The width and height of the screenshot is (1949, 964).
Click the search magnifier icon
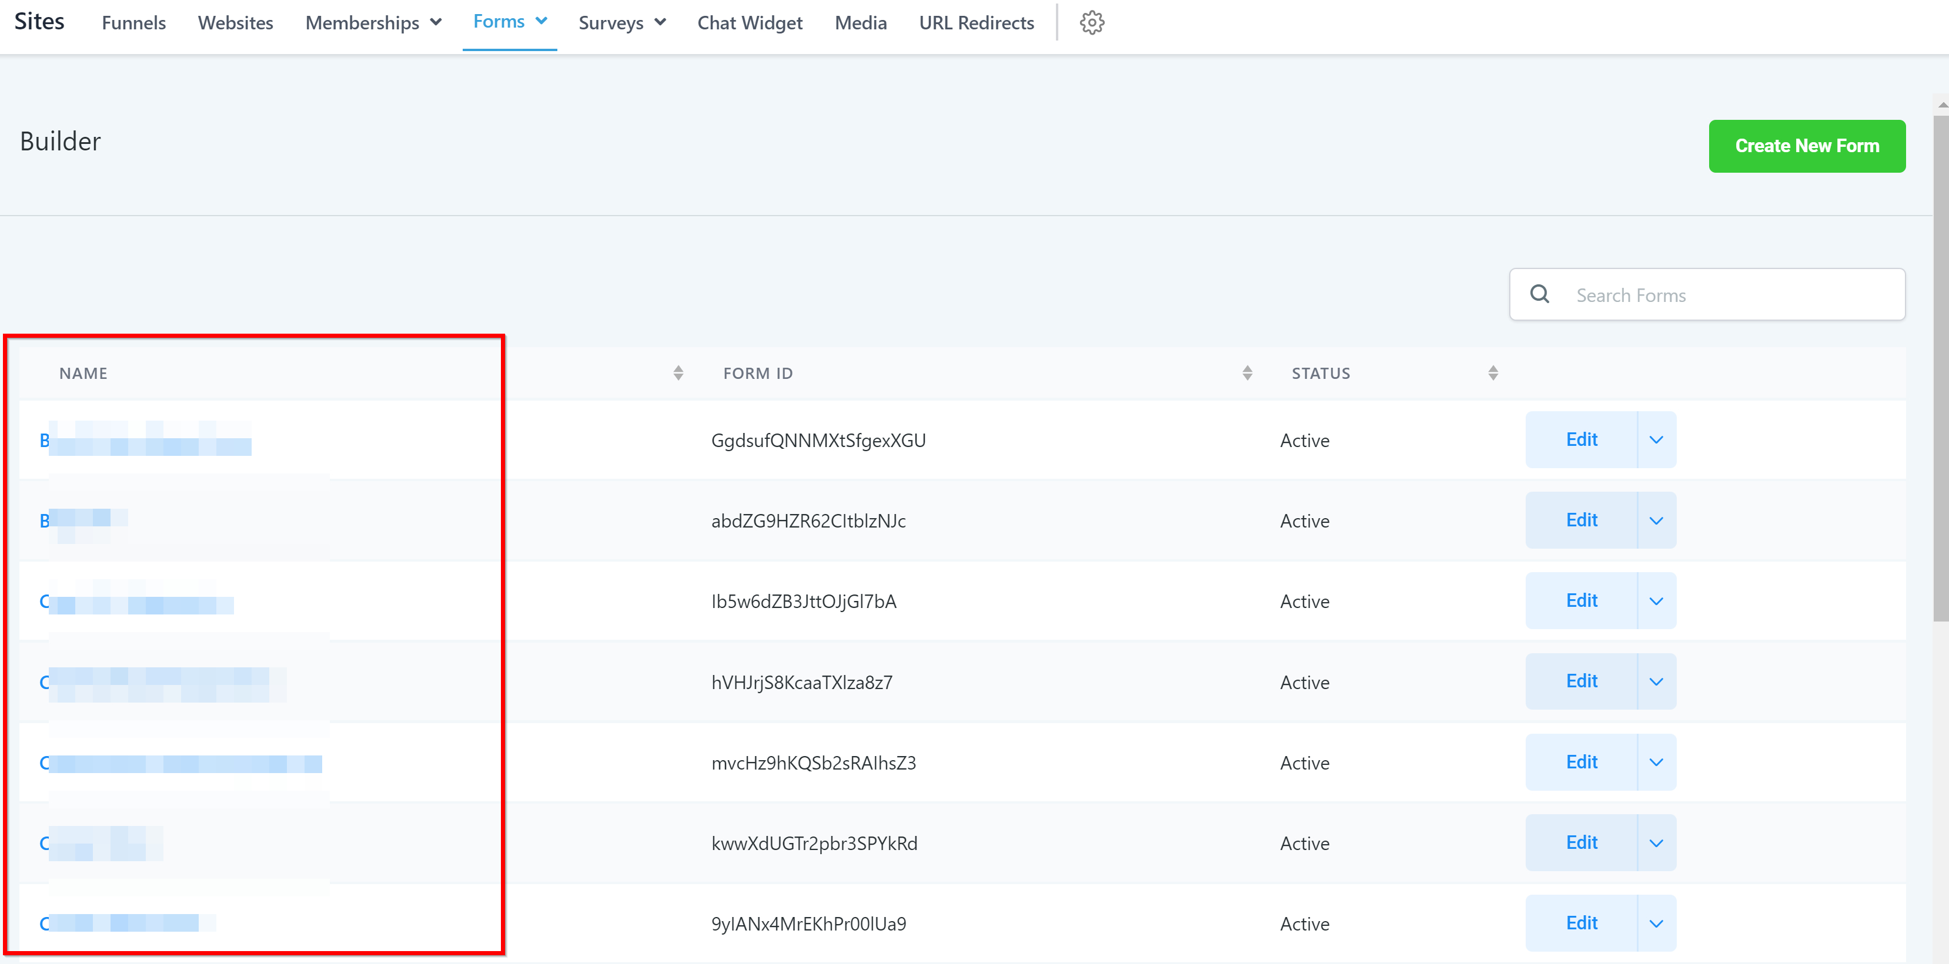click(x=1539, y=294)
